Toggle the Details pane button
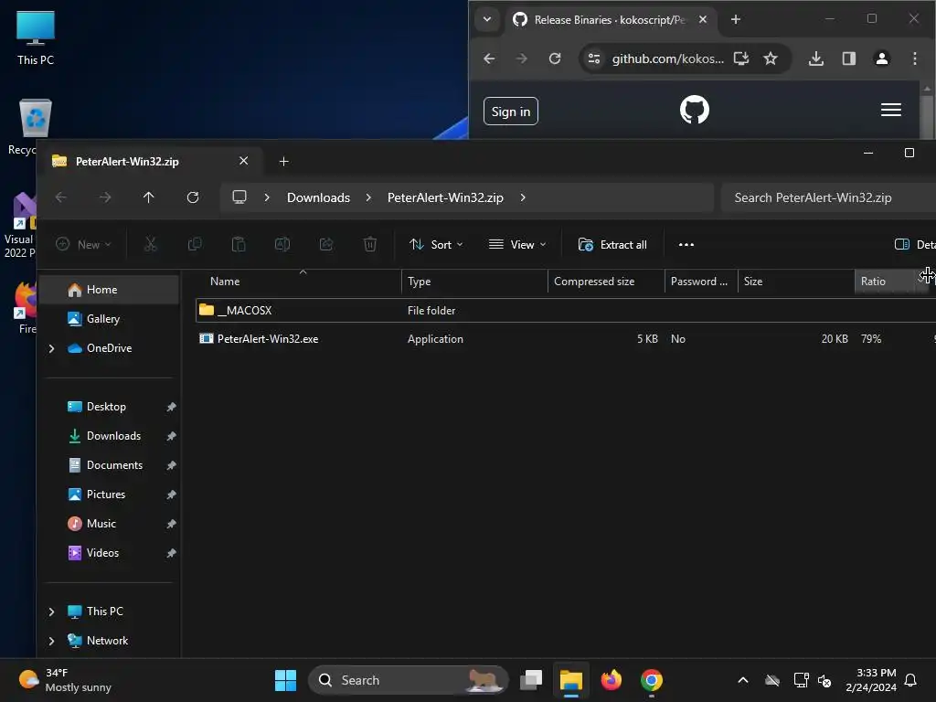This screenshot has height=702, width=936. (x=914, y=245)
